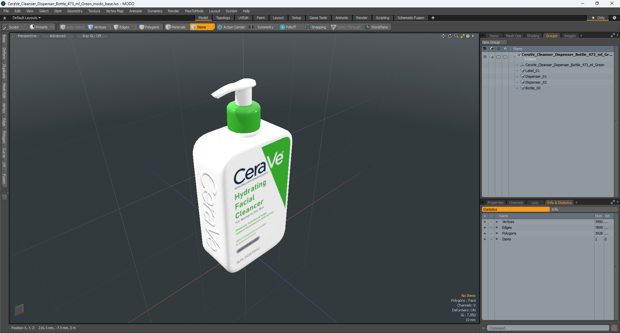
Task: Open the Falloff options
Action: (x=288, y=27)
